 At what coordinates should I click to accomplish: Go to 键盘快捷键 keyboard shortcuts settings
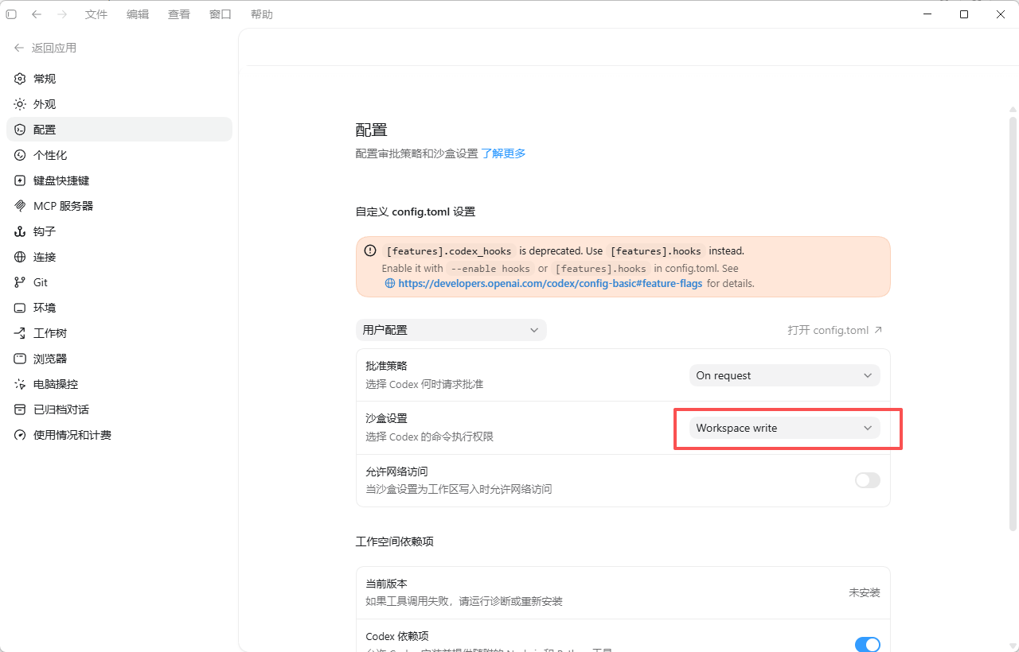pos(119,180)
